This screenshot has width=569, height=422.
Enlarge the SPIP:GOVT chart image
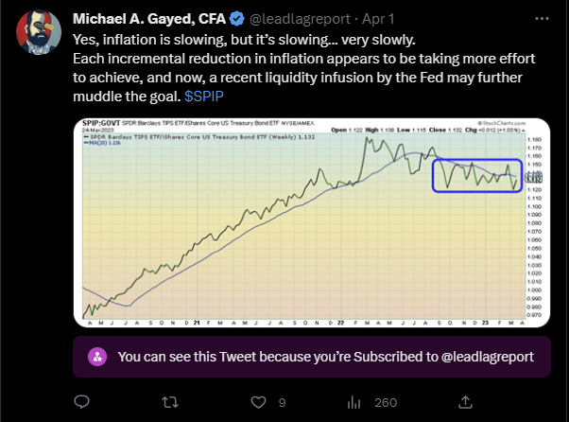(x=312, y=222)
